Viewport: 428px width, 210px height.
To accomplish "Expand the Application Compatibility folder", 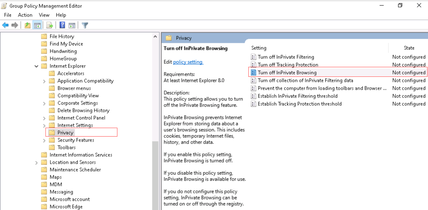I will (x=44, y=81).
